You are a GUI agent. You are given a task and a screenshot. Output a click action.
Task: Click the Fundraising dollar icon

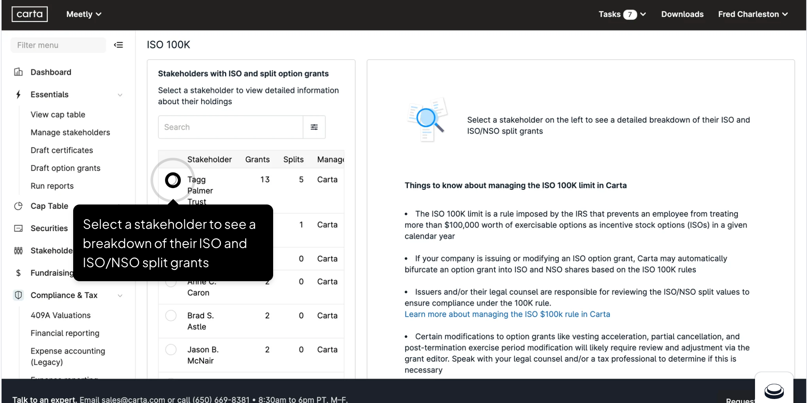(x=18, y=273)
